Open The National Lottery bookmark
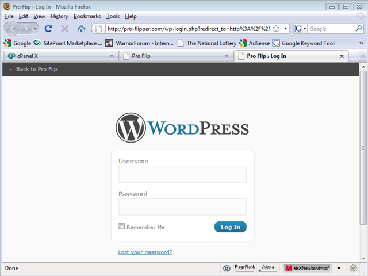Image resolution: width=368 pixels, height=276 pixels. [x=207, y=43]
